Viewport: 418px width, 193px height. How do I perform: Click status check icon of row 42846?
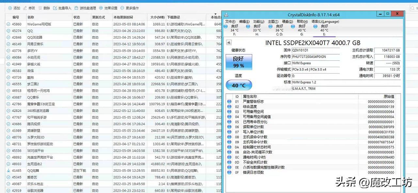click(8, 37)
